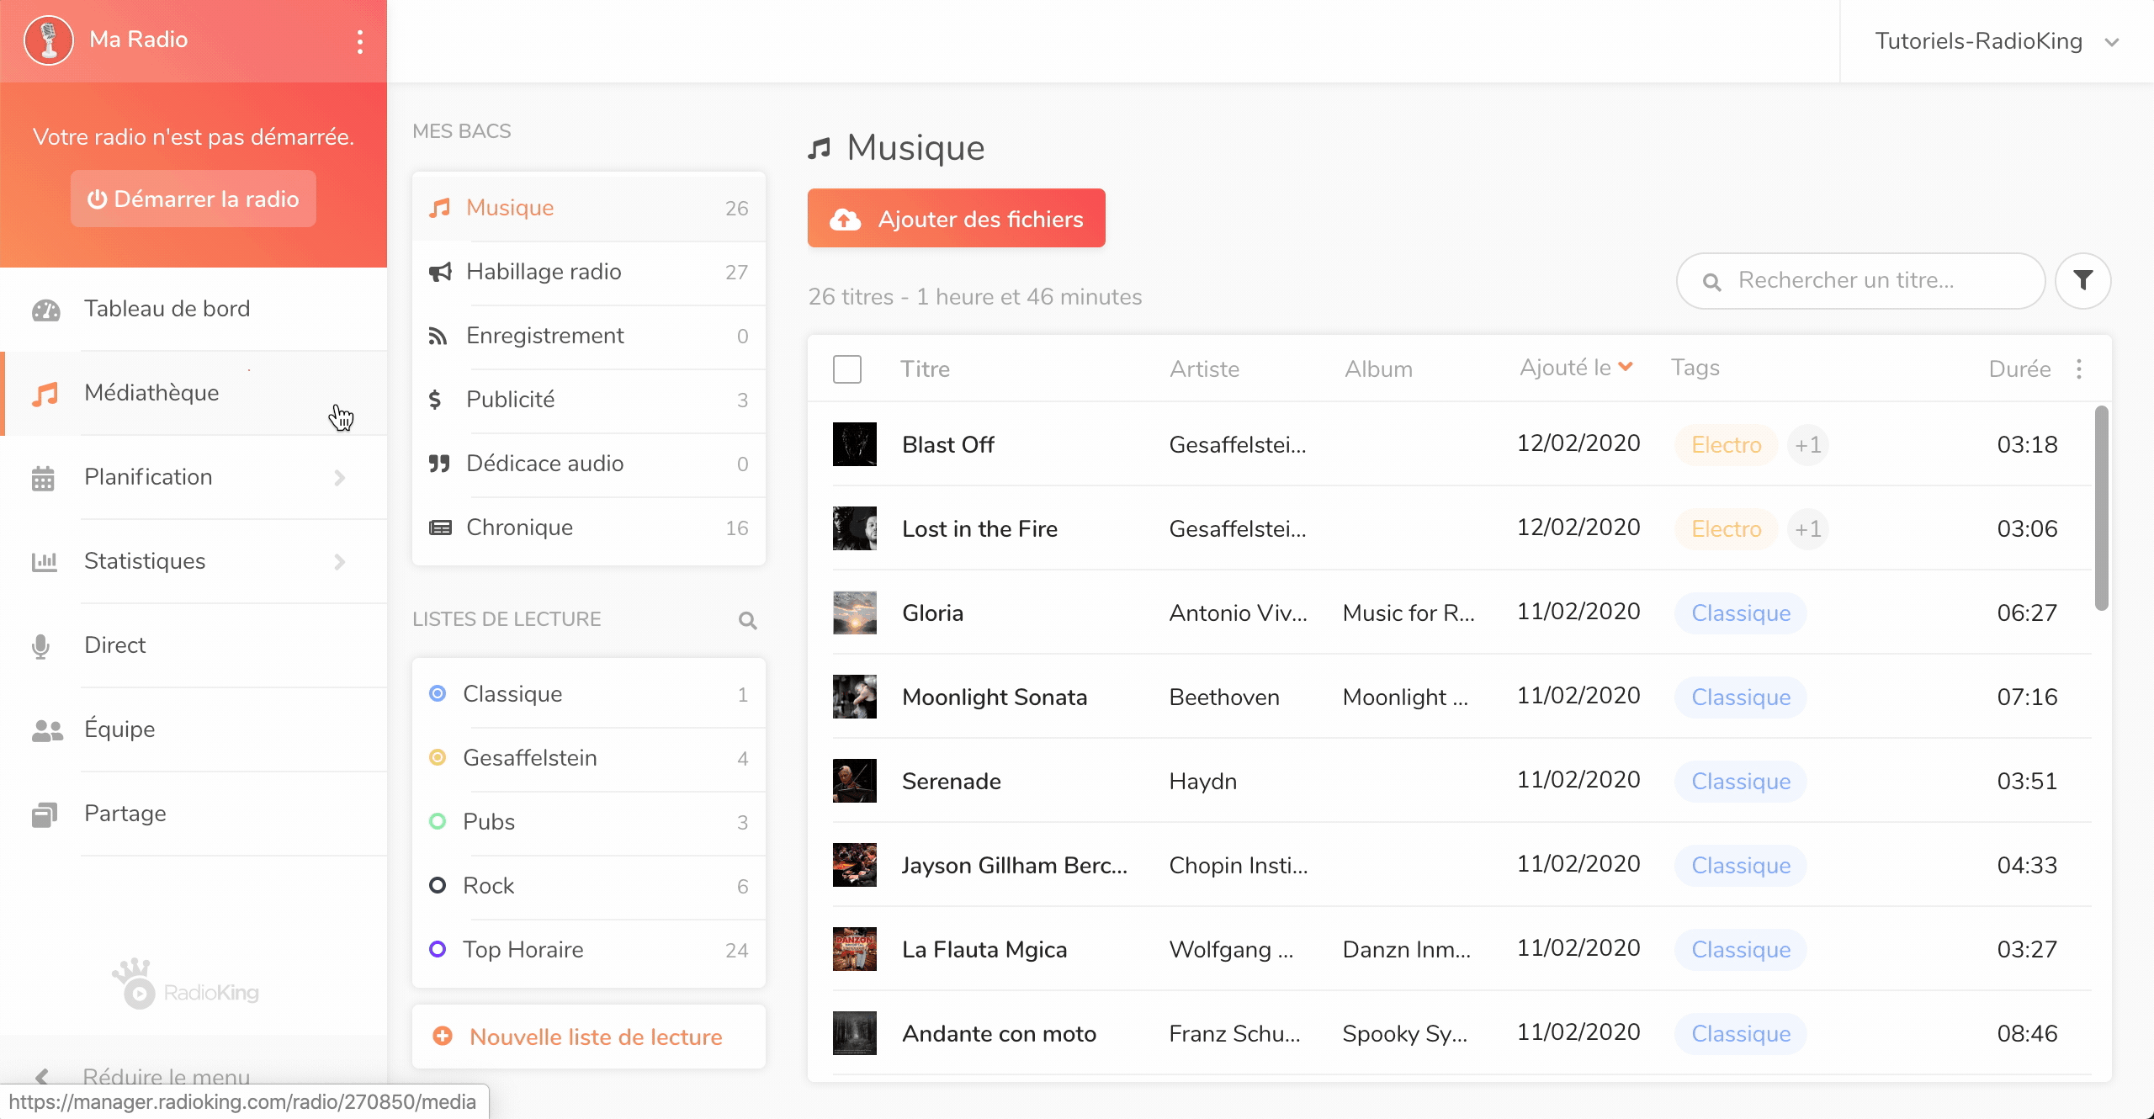The width and height of the screenshot is (2154, 1119).
Task: Click the Planification calendar icon
Action: [43, 478]
